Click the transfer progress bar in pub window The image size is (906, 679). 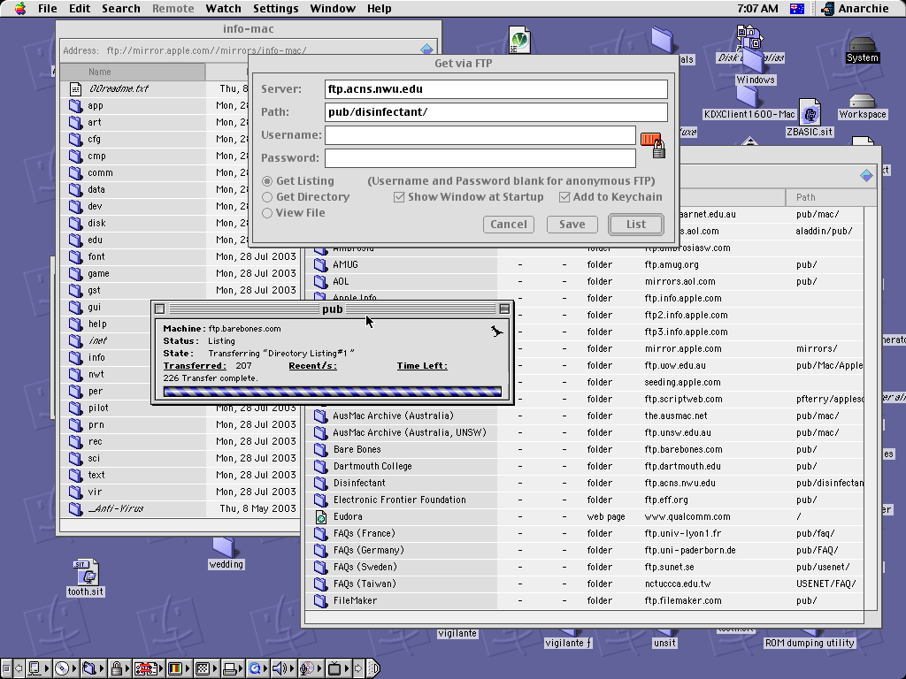(332, 392)
